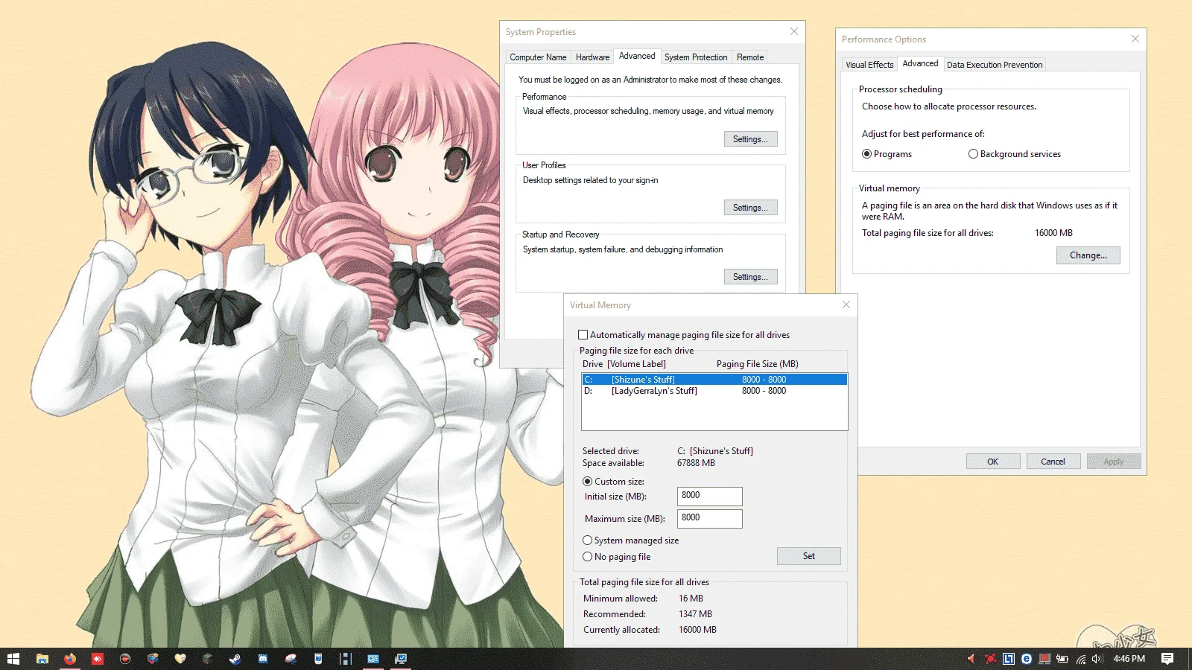
Task: Click the Recommended 1347 MB value
Action: pyautogui.click(x=695, y=614)
